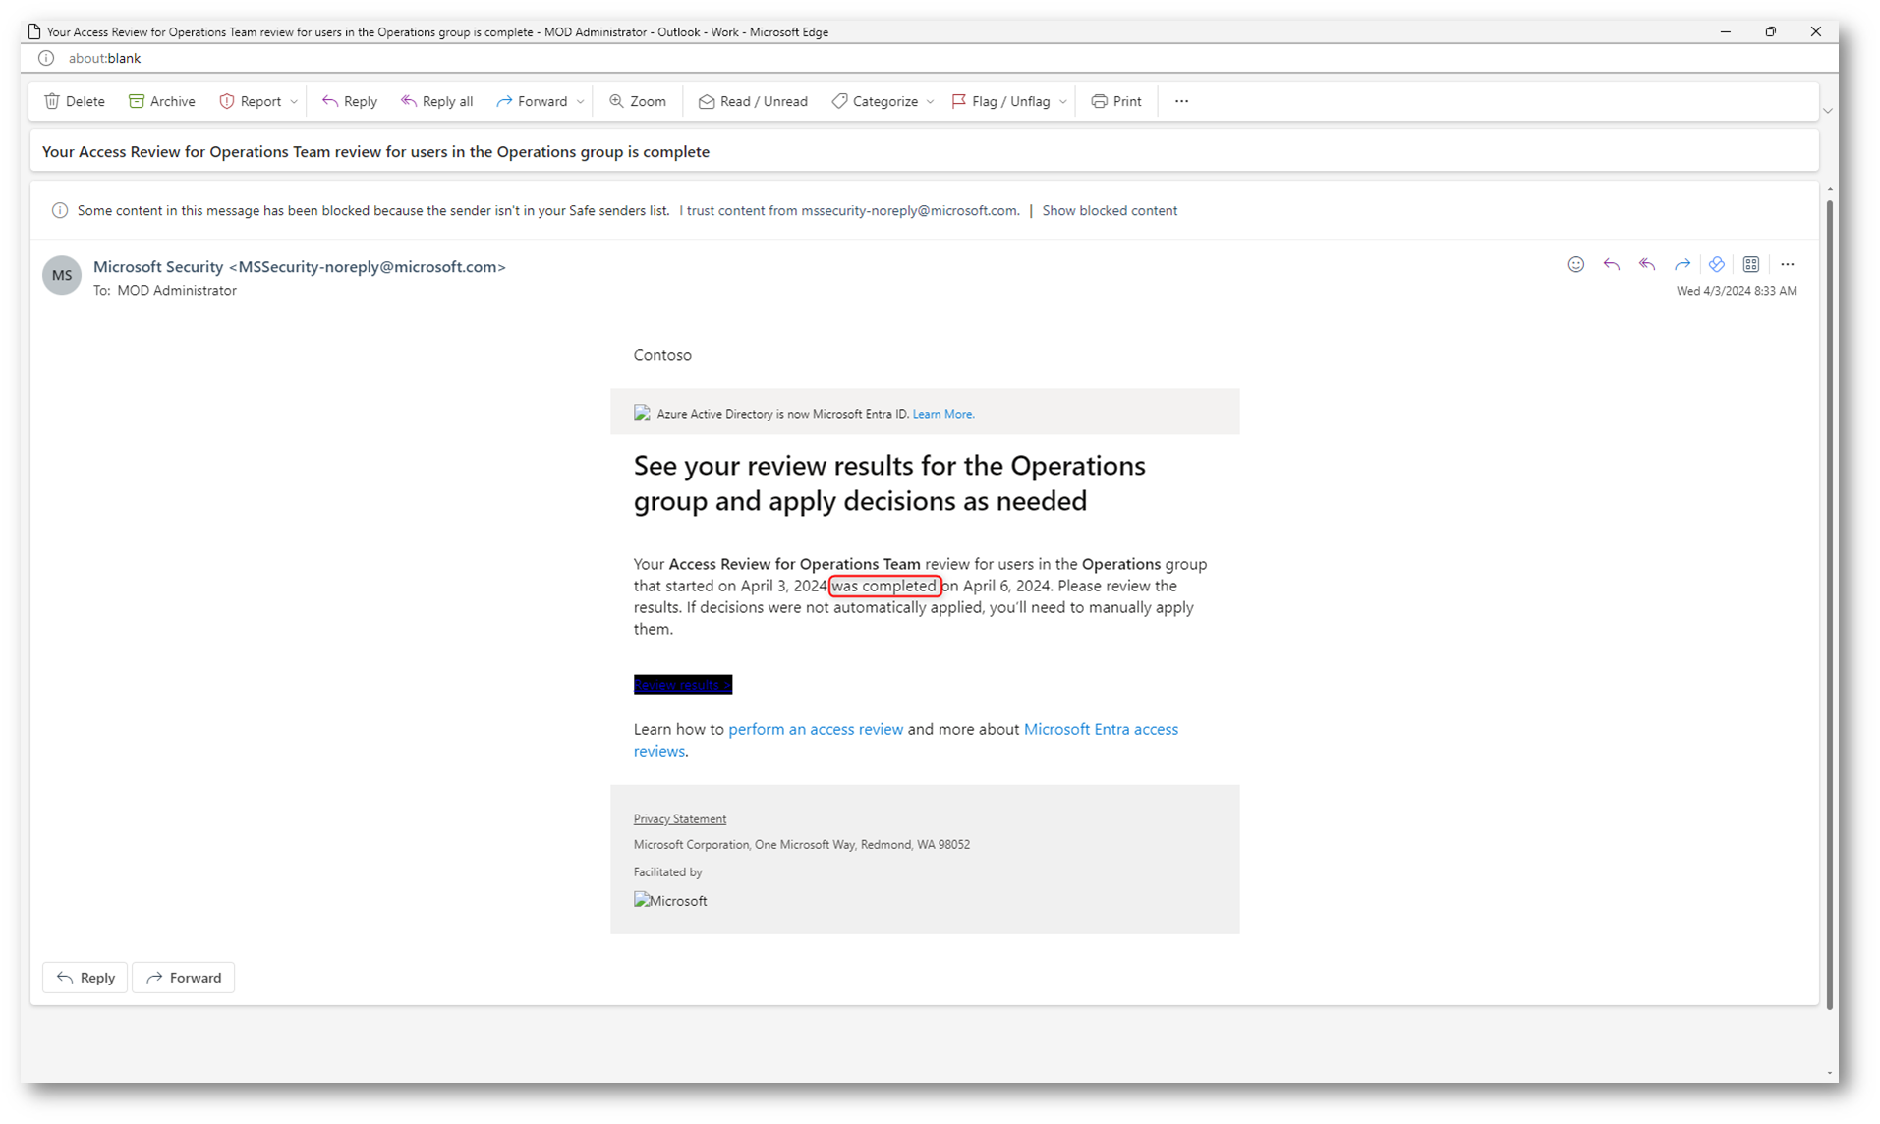Click the Categorize tag button
1880x1124 pixels.
[875, 101]
